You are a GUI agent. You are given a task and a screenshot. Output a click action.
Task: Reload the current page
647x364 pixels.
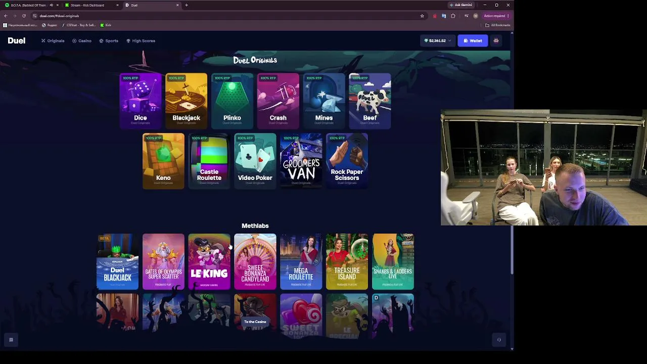coord(24,16)
